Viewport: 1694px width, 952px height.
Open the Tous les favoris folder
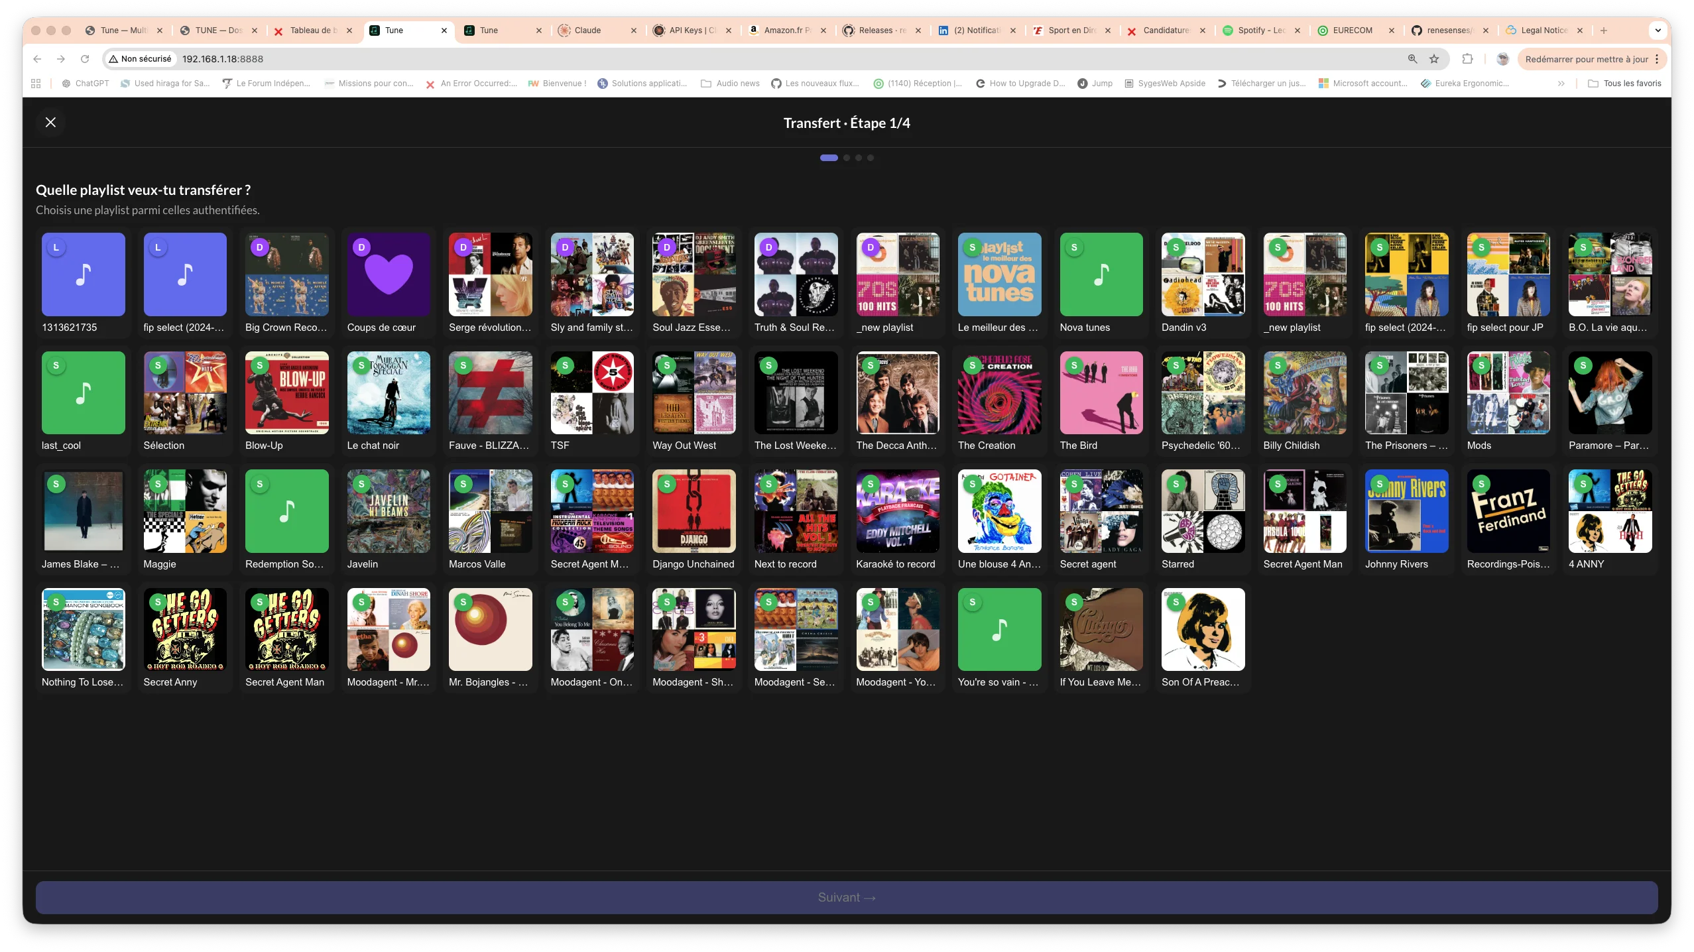click(x=1624, y=84)
